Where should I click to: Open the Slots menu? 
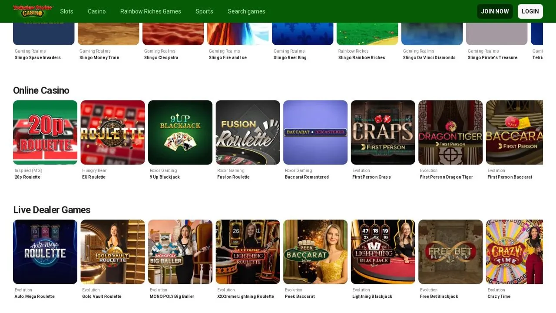(66, 11)
